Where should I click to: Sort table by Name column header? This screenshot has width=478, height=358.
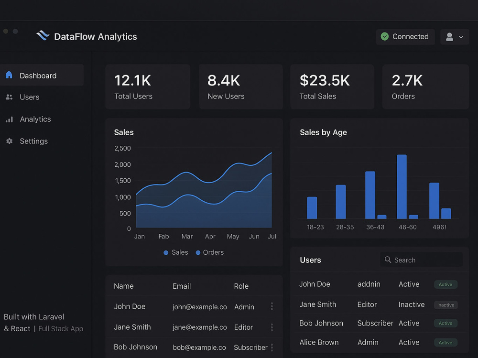coord(124,286)
